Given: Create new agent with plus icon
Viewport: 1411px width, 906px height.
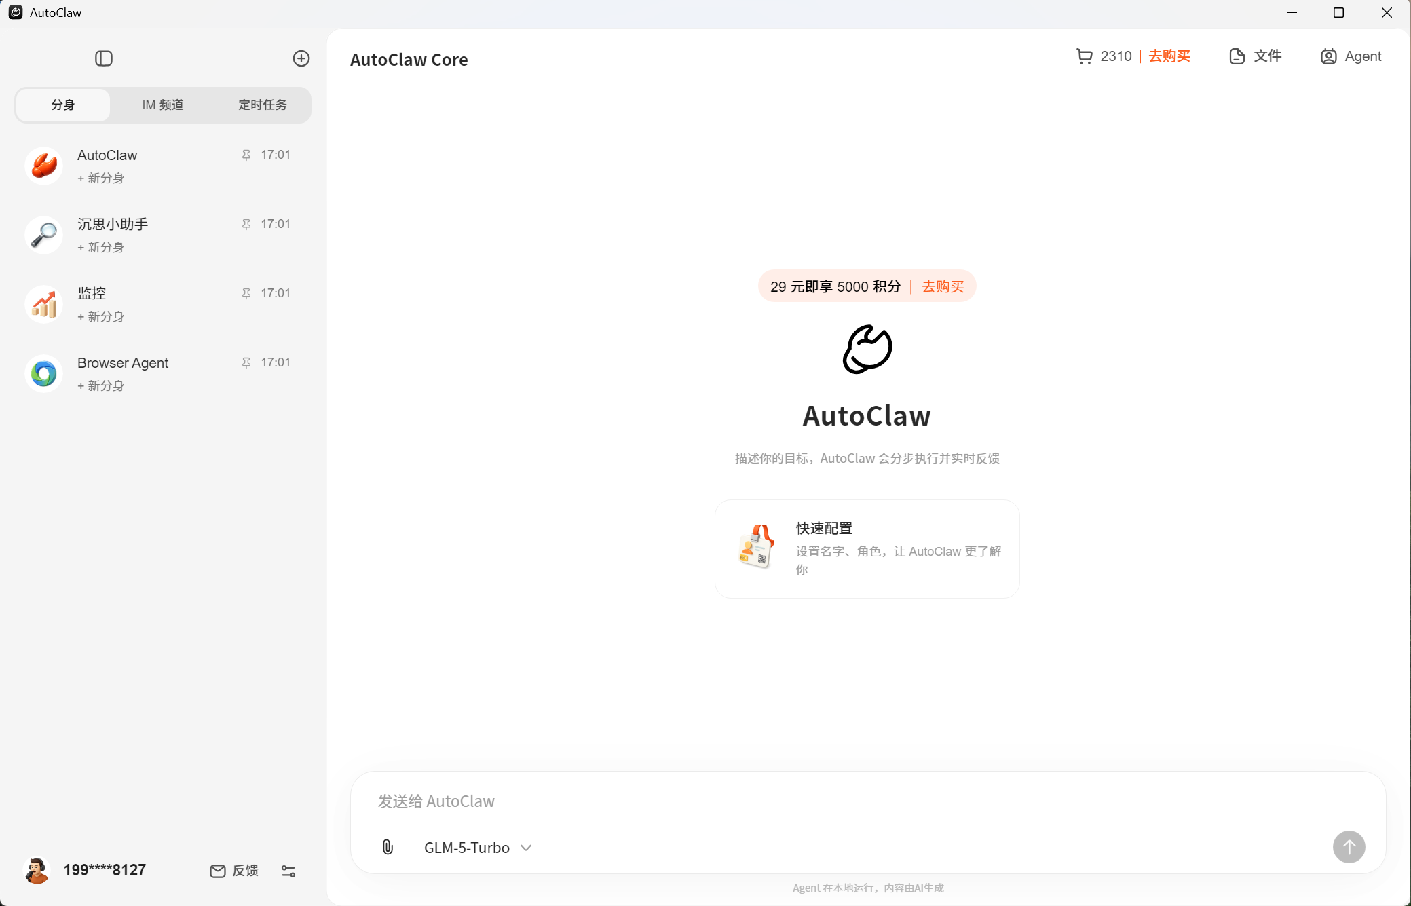Looking at the screenshot, I should click(301, 58).
